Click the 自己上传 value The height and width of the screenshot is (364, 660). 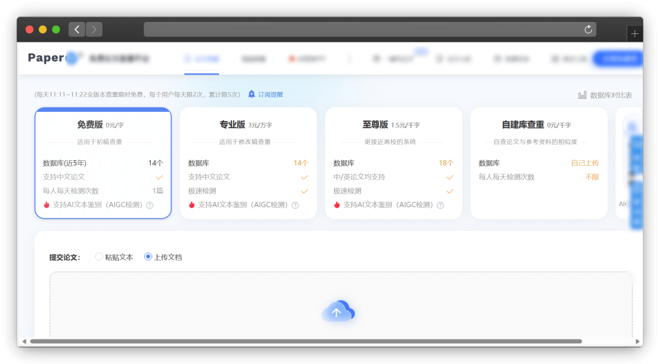tap(585, 163)
